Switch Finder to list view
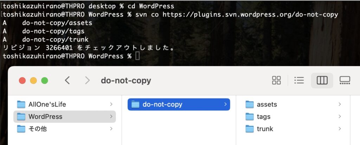 point(299,80)
